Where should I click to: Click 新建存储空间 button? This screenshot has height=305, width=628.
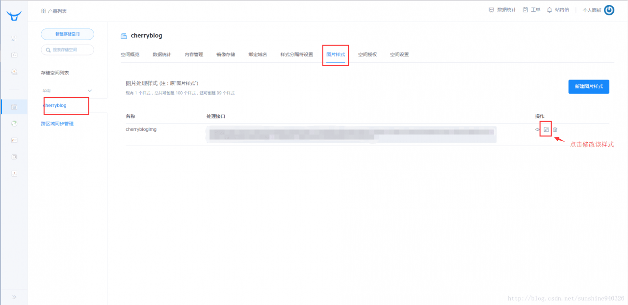[67, 34]
